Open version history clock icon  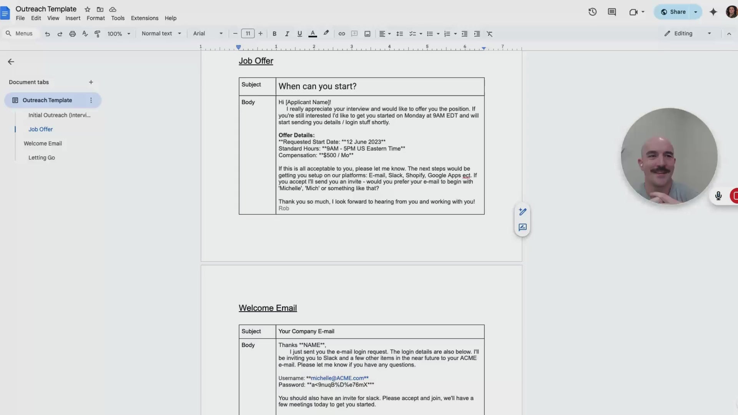(592, 12)
